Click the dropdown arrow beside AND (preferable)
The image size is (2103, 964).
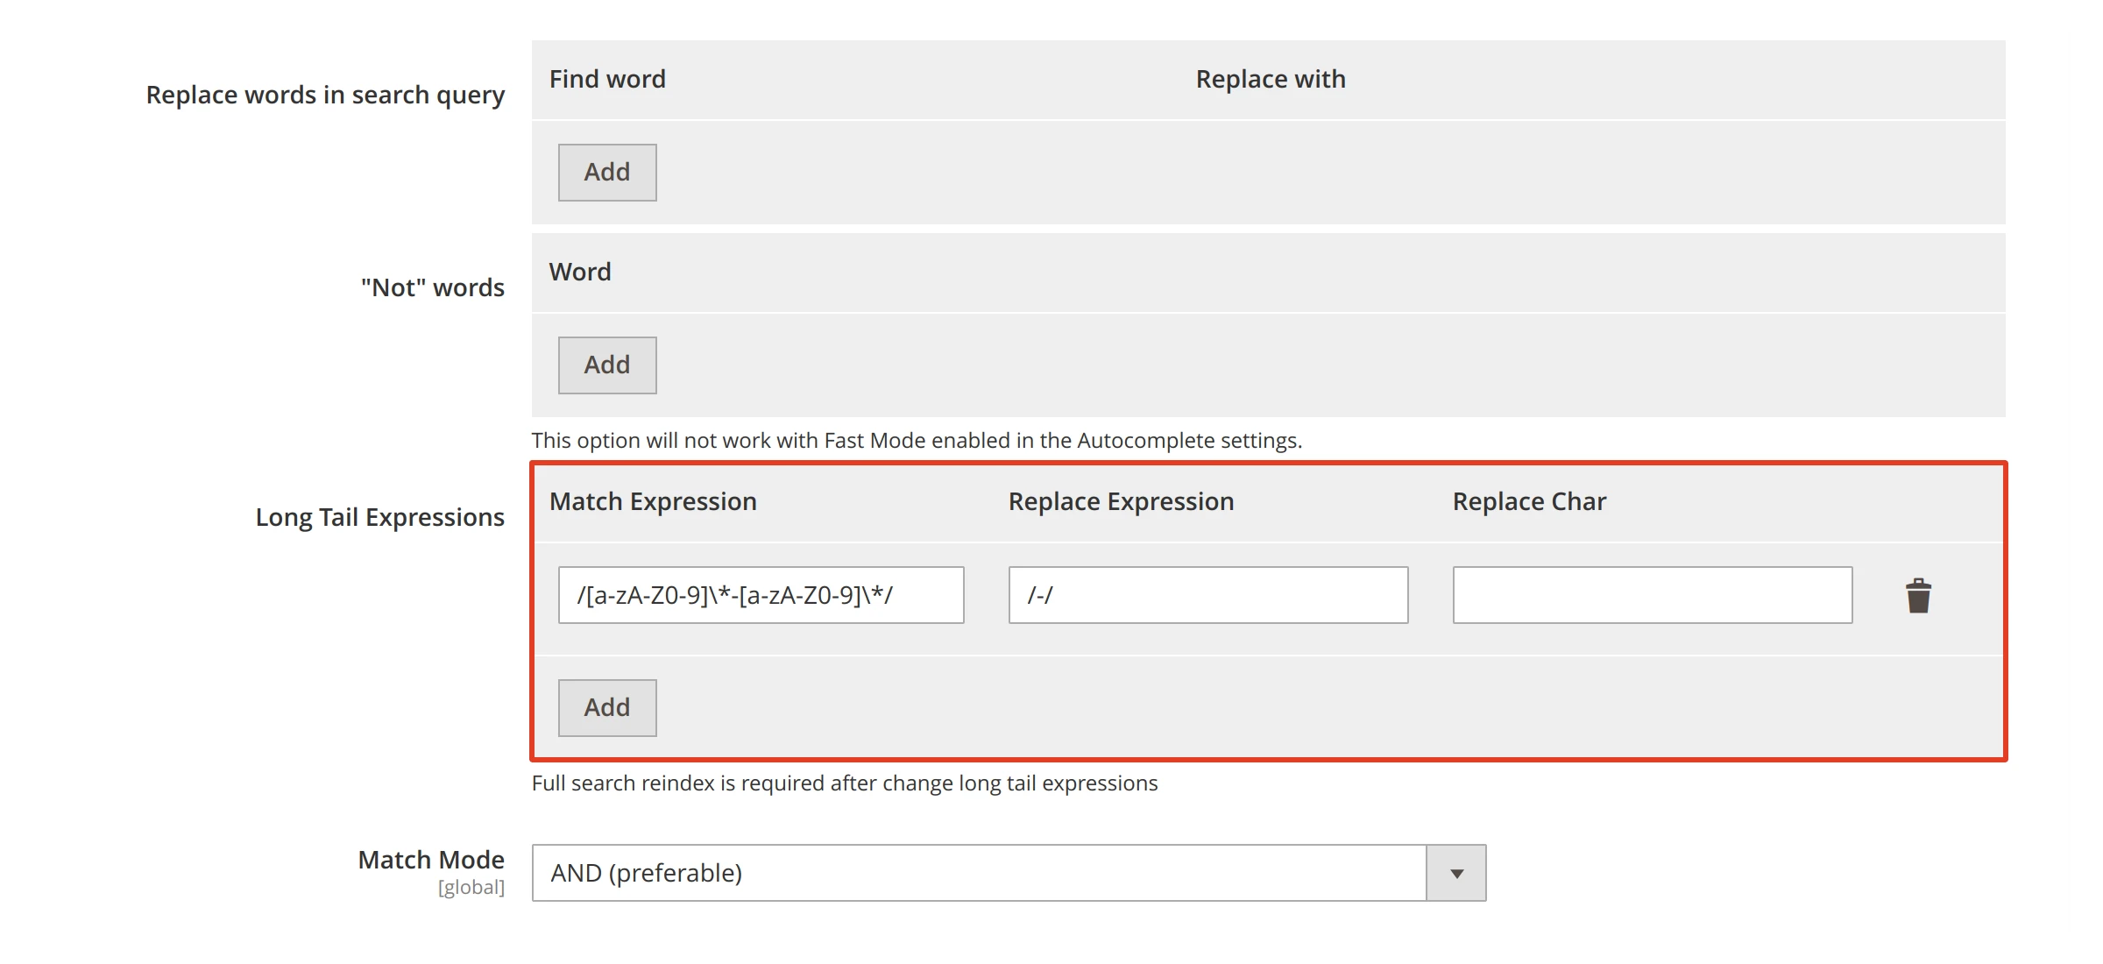(1455, 873)
